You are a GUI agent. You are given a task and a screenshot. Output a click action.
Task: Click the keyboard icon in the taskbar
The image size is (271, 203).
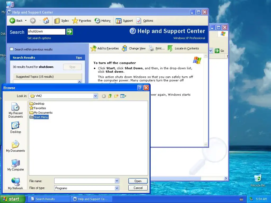pos(241,199)
